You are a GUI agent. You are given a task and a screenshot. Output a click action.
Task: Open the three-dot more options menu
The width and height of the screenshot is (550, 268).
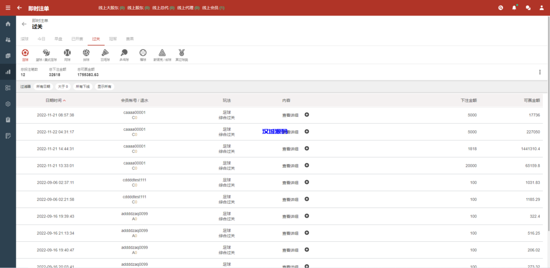tap(540, 72)
